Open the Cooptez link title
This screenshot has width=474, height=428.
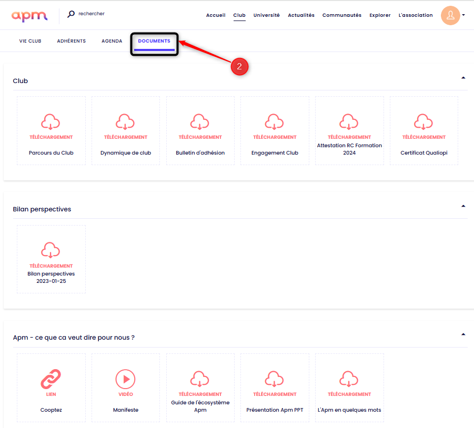pyautogui.click(x=51, y=410)
